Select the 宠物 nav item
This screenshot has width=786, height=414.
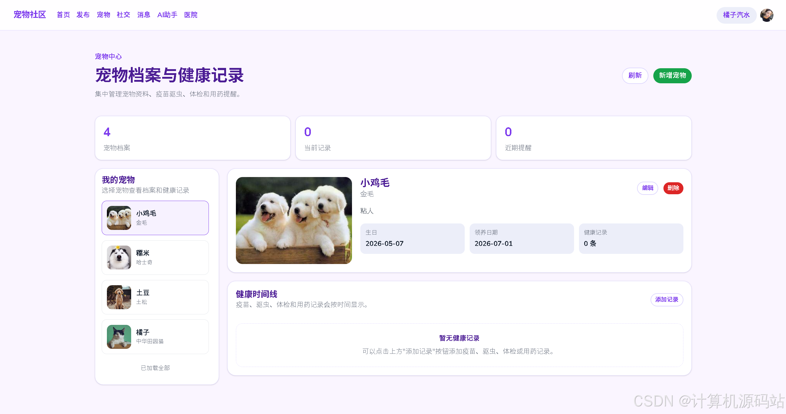[x=104, y=15]
